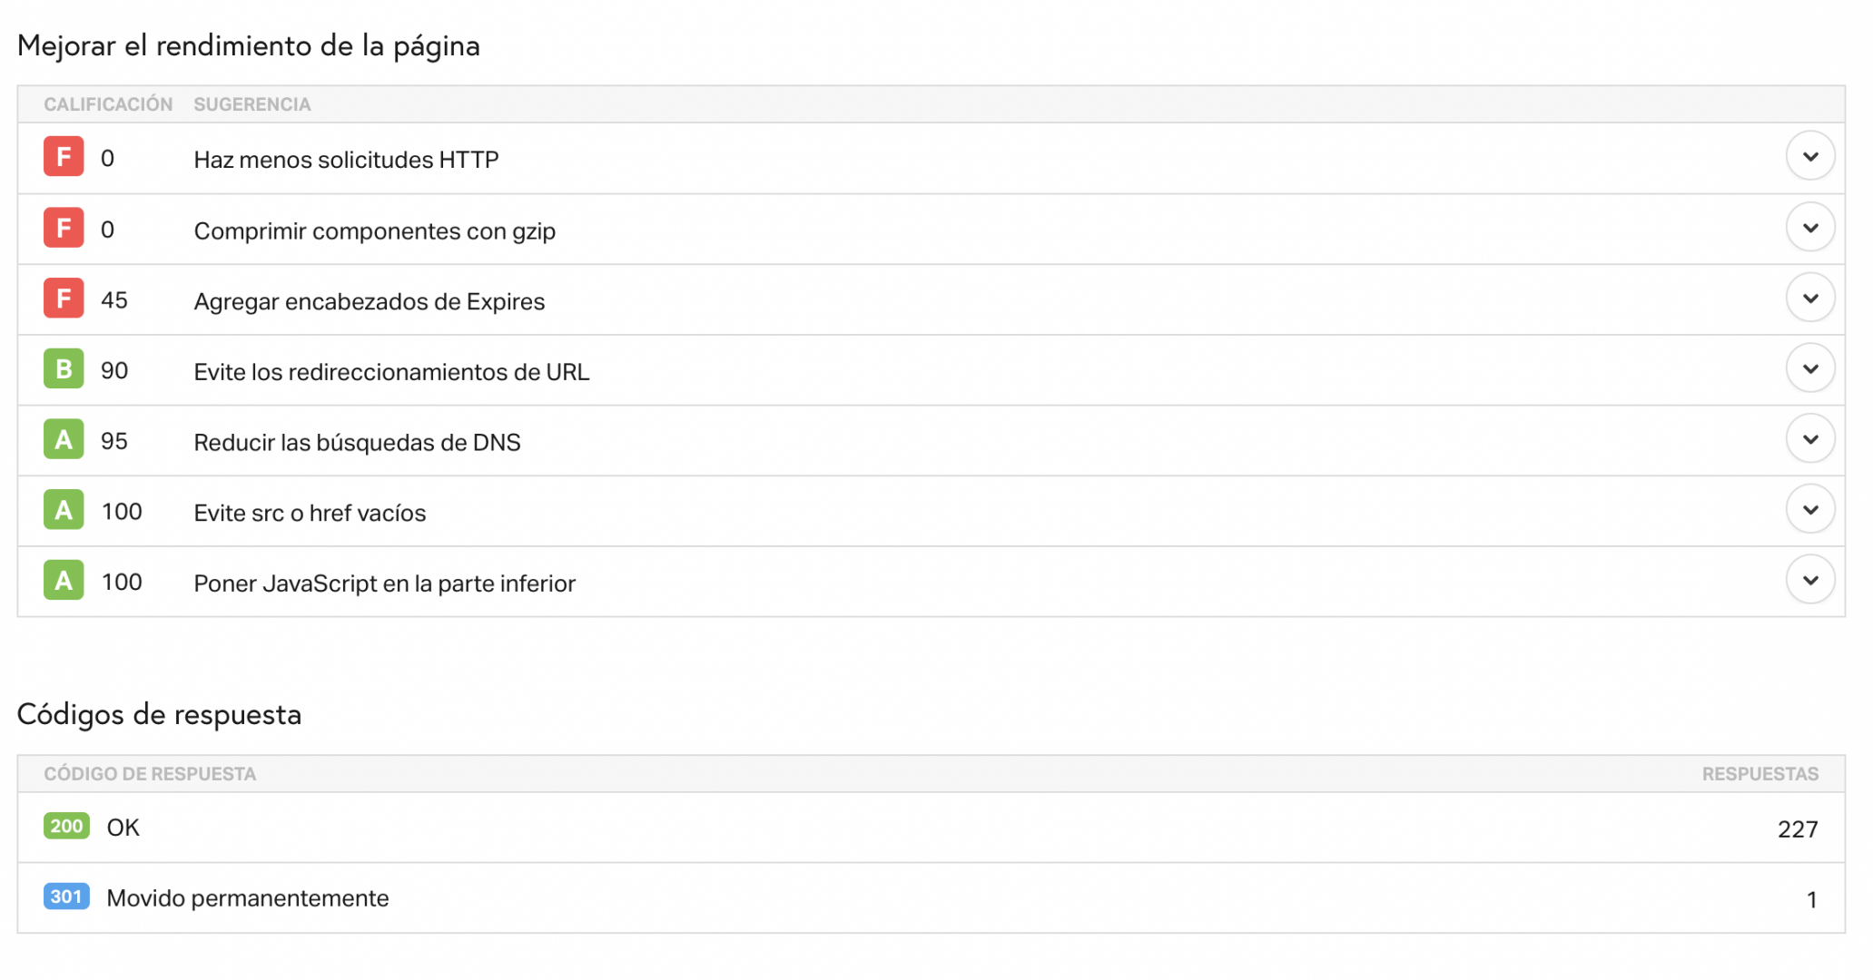Click the F grade badge for HTTP requests
Image resolution: width=1873 pixels, height=980 pixels.
click(x=64, y=157)
